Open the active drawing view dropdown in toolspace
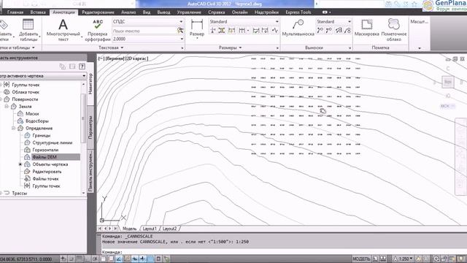 point(84,76)
